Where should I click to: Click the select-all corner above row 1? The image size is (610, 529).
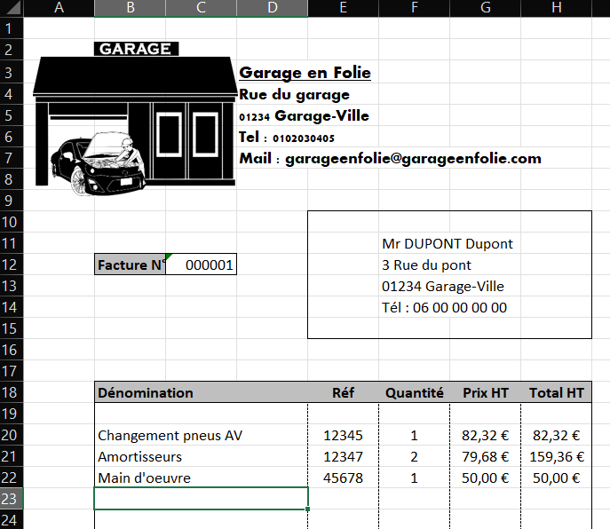(x=12, y=8)
